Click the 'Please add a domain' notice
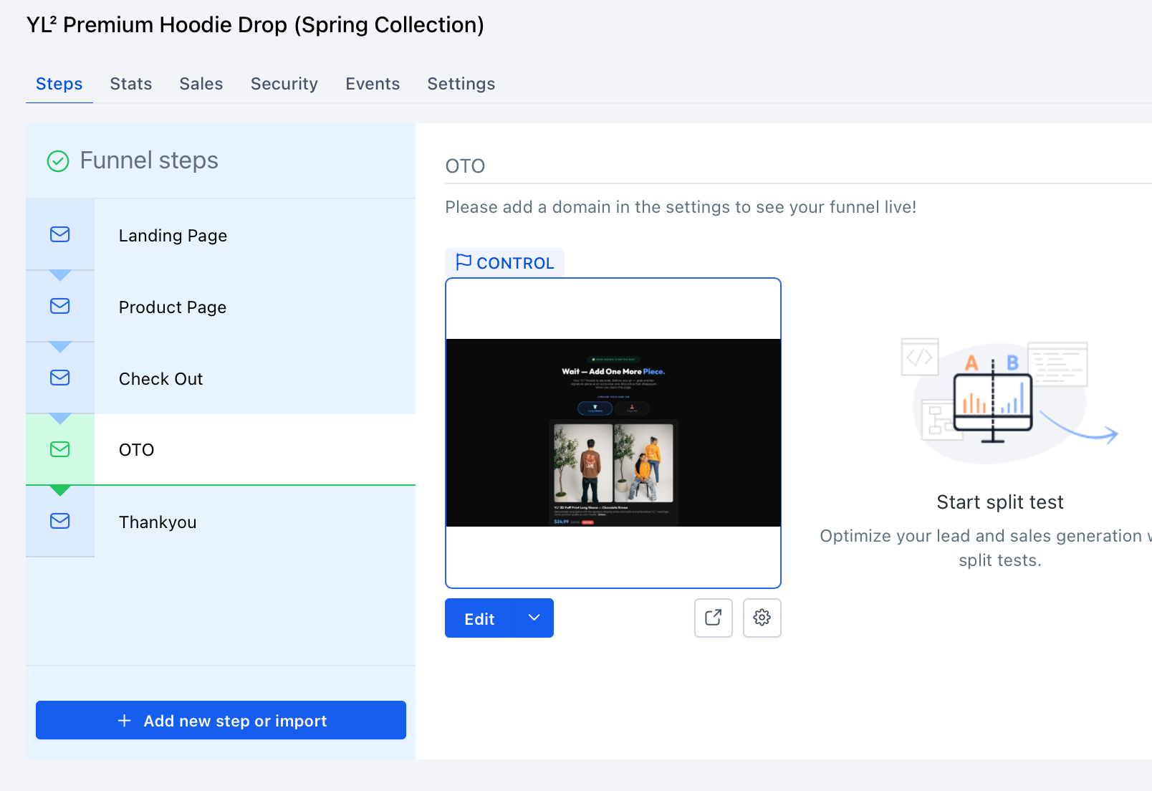The image size is (1152, 791). click(x=681, y=207)
